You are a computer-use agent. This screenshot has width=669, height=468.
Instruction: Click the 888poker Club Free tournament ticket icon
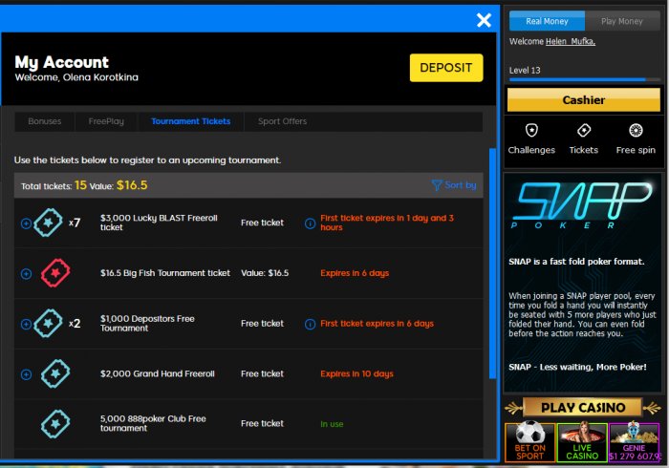(x=55, y=424)
